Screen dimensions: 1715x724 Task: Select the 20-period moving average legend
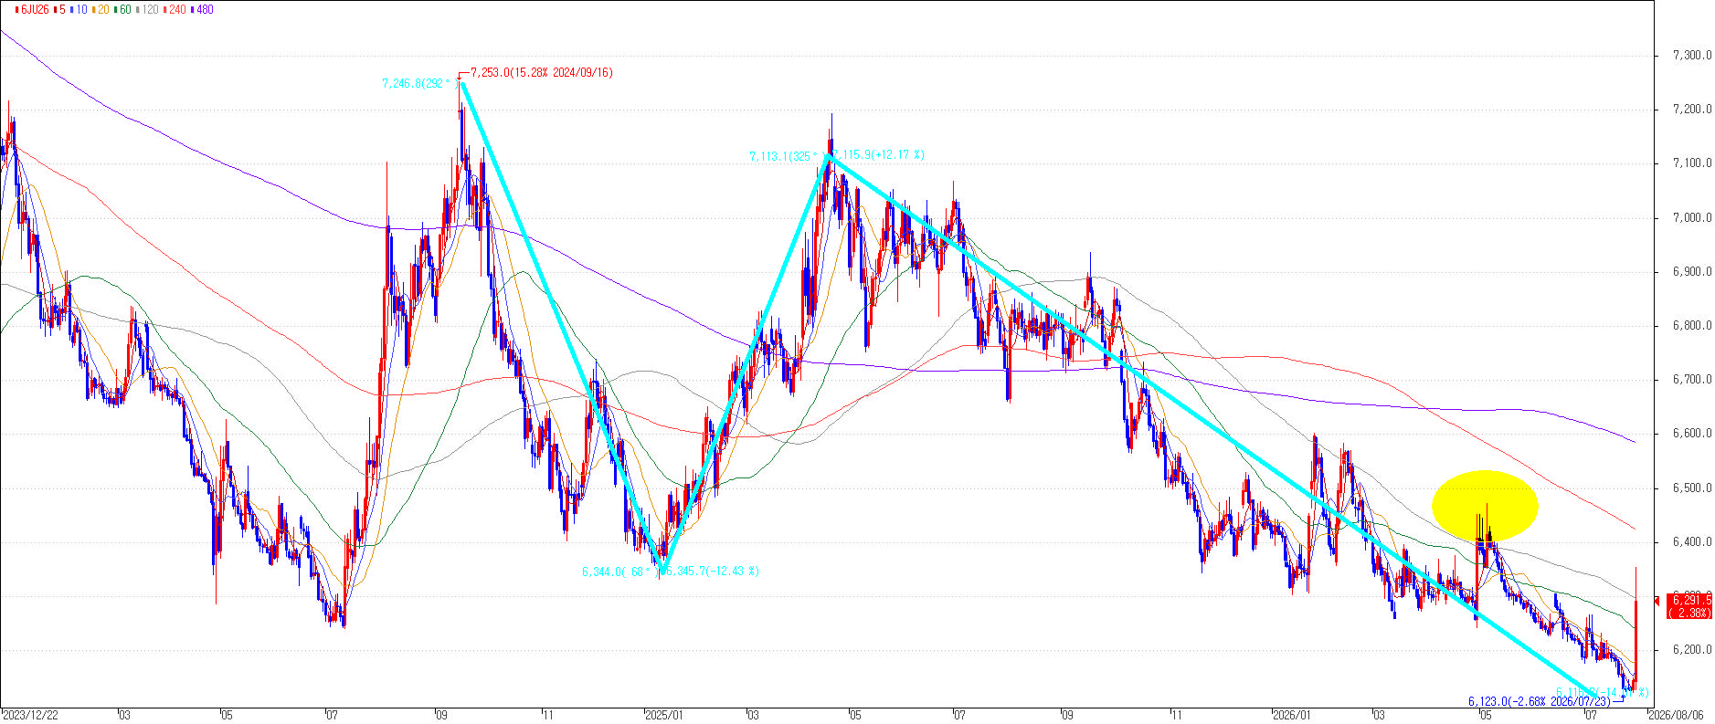[x=101, y=9]
